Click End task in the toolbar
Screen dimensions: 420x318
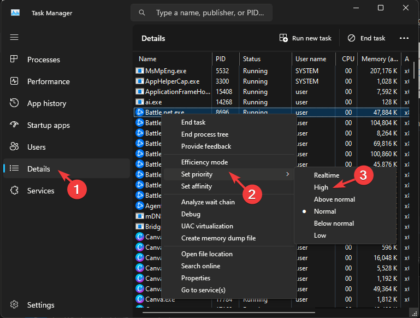tap(366, 38)
